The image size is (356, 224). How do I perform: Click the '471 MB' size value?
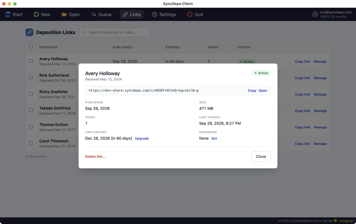tap(206, 109)
